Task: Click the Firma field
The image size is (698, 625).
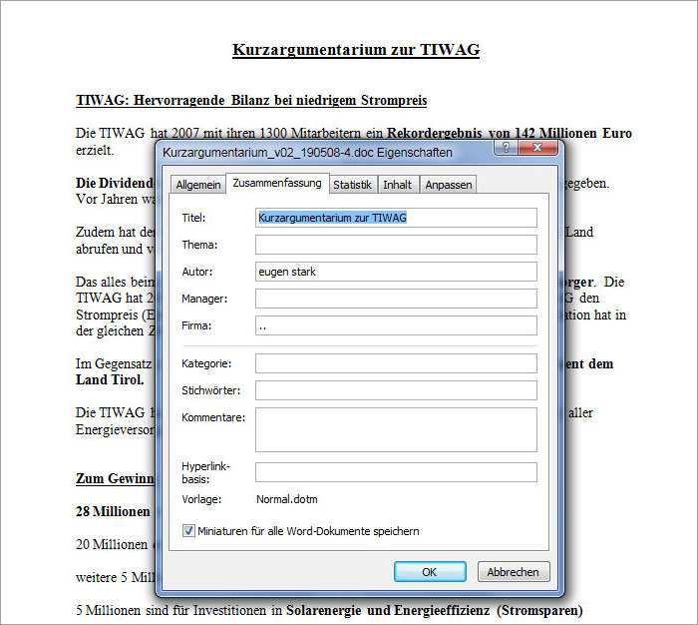Action: pyautogui.click(x=396, y=325)
